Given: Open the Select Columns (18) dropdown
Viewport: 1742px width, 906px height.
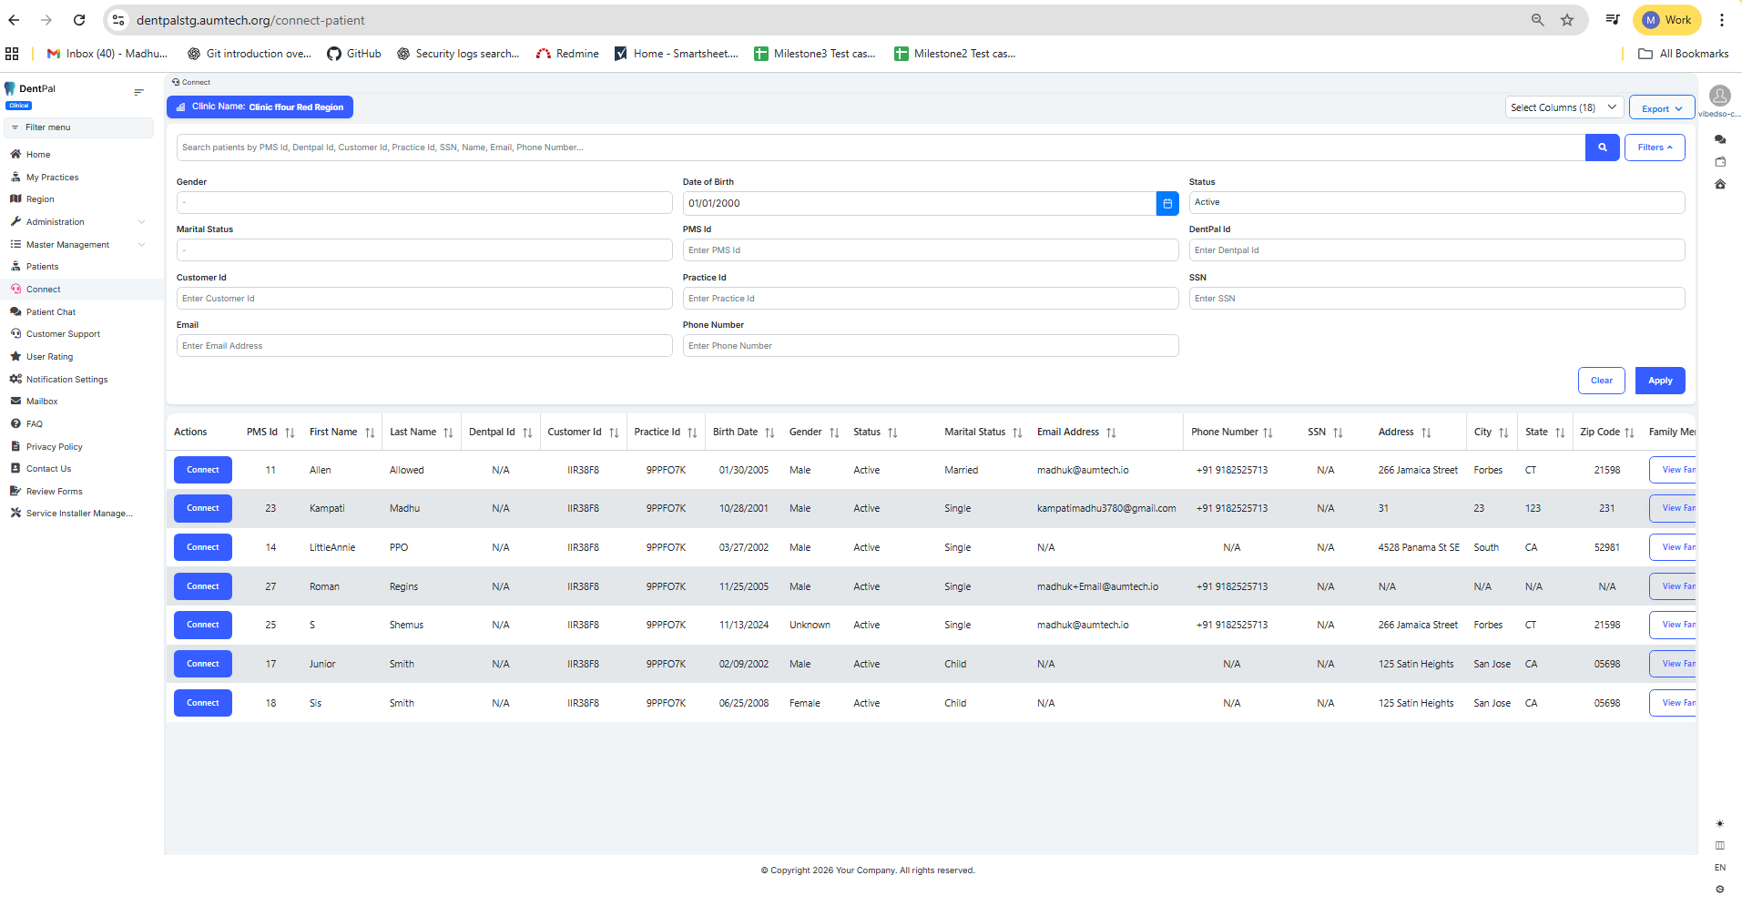Looking at the screenshot, I should pyautogui.click(x=1564, y=107).
